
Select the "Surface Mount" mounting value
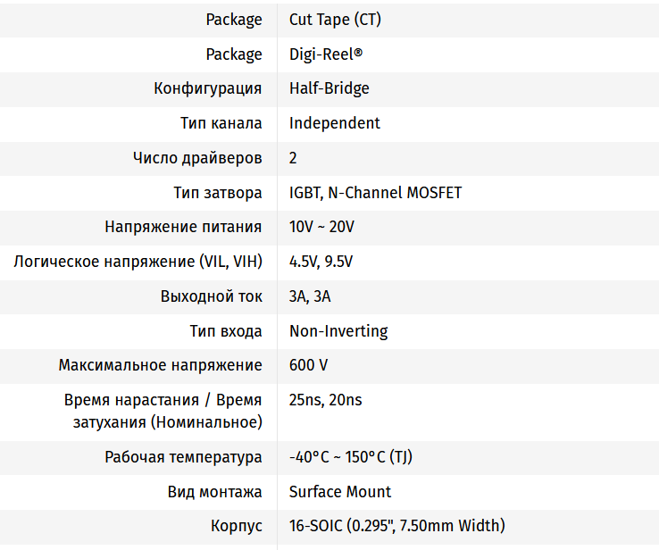point(340,492)
